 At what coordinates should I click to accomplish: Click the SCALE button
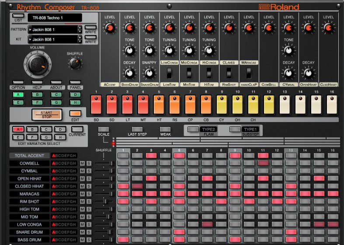coord(103,129)
